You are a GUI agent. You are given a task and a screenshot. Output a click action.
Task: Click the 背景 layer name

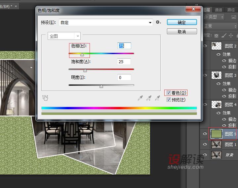click(229, 155)
